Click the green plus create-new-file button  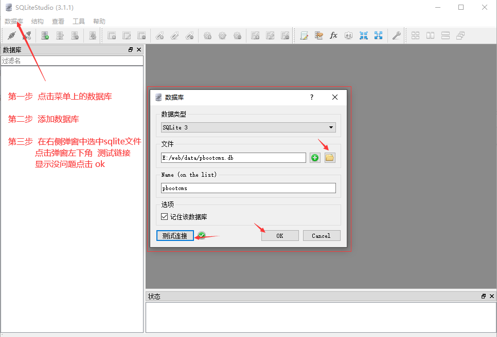coord(315,158)
